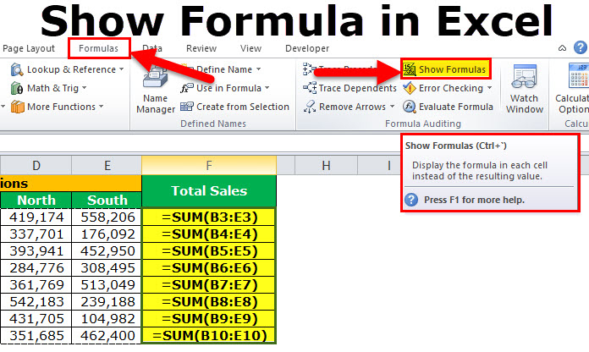
Task: Expand the Use in Formula dropdown arrow
Action: (x=267, y=88)
